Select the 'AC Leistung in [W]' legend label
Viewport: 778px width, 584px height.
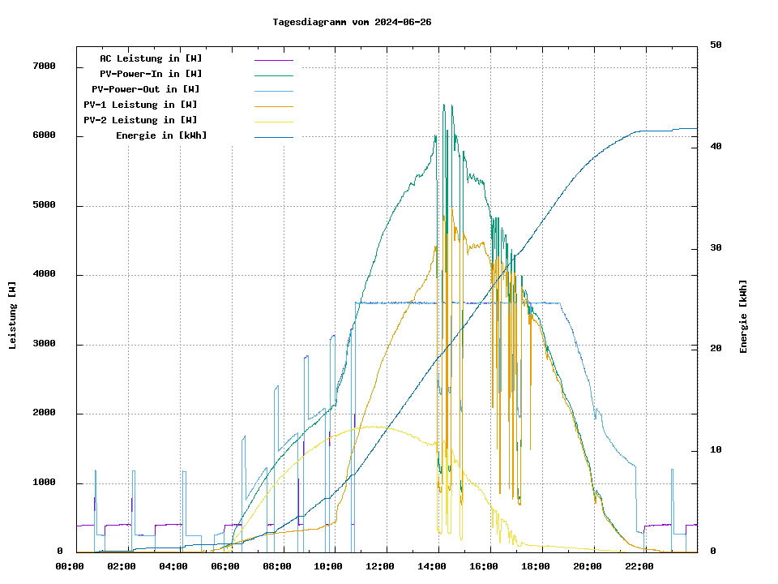click(x=151, y=58)
